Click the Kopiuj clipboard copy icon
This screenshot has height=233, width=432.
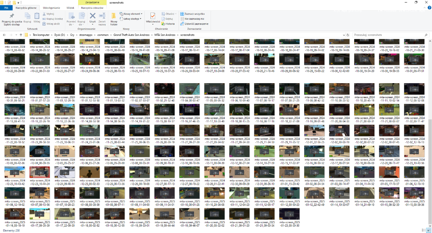[x=27, y=16]
